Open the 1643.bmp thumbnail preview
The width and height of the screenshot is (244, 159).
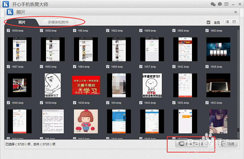coord(152,121)
